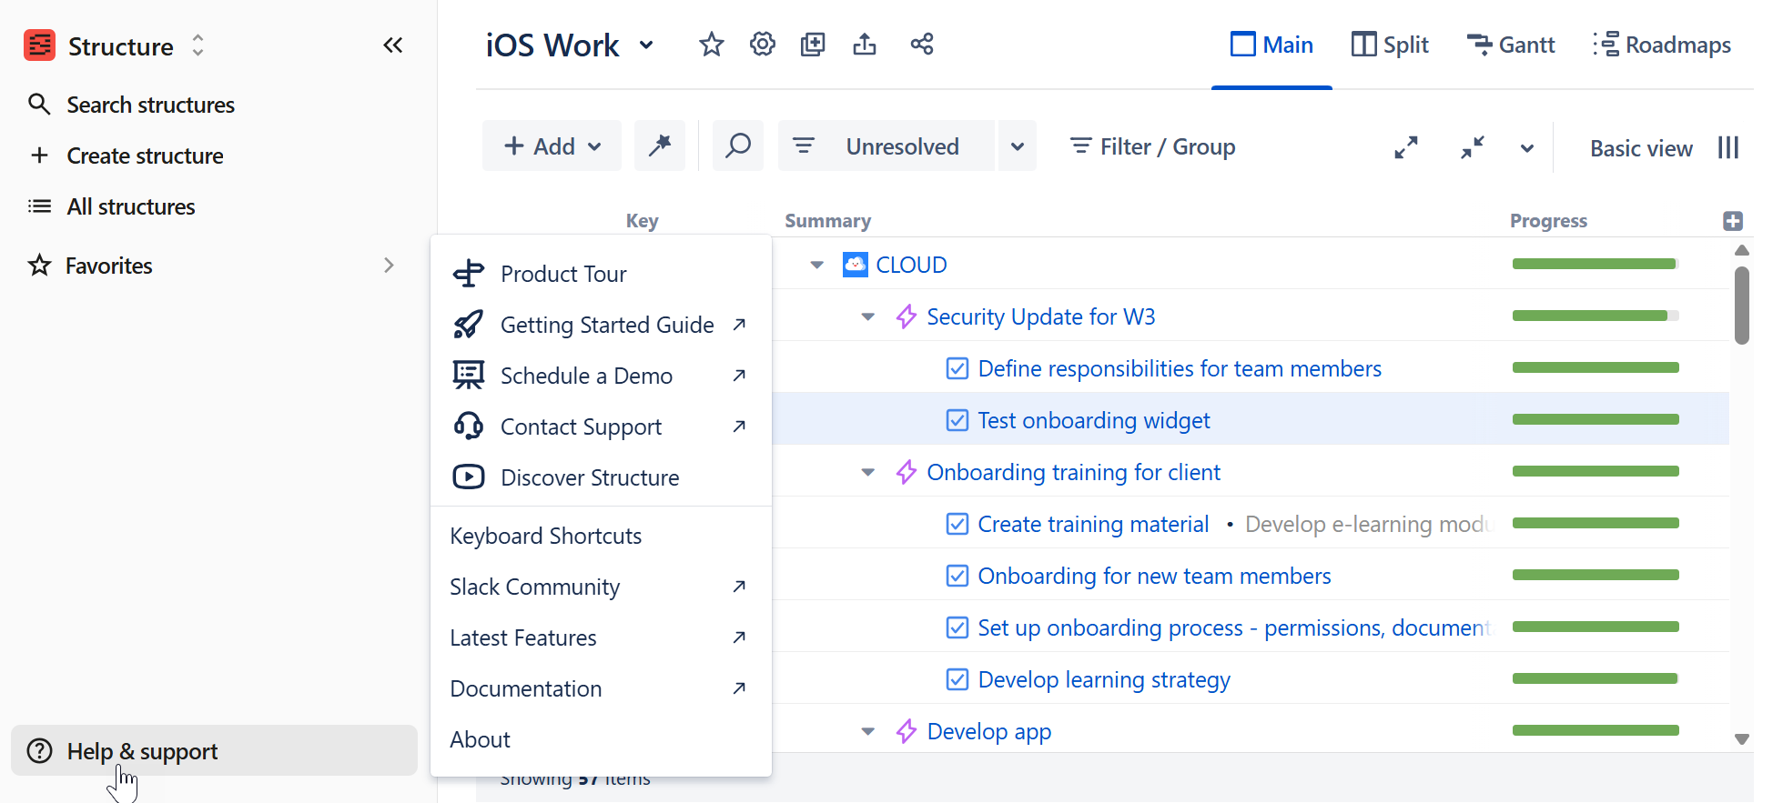Select Keyboard Shortcuts from help menu

point(545,536)
